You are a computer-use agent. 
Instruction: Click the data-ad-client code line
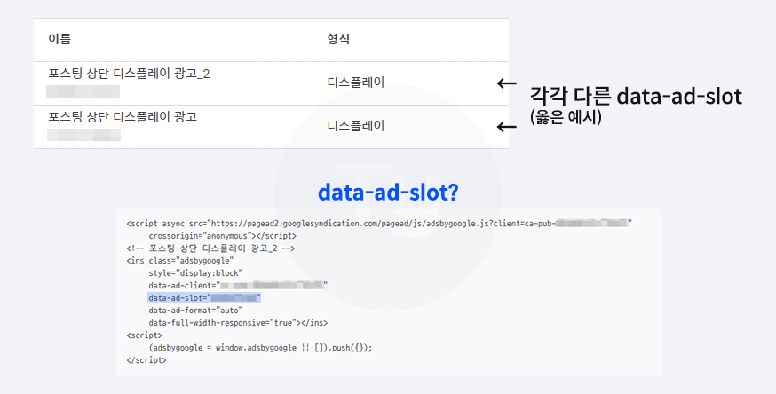point(238,285)
